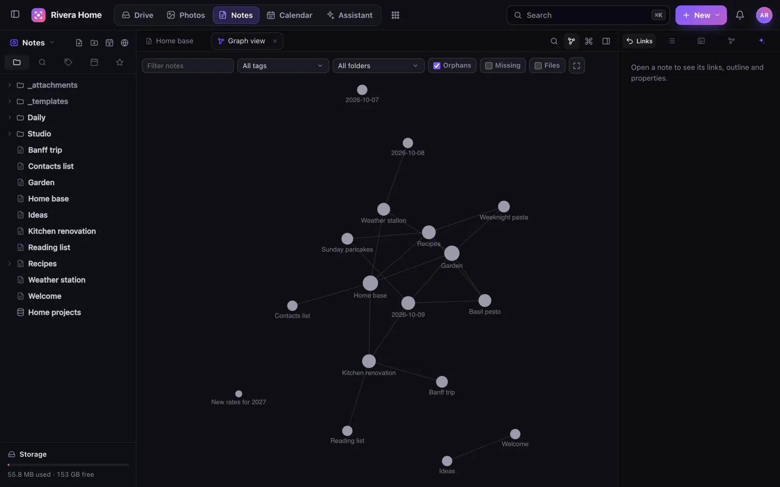Viewport: 780px width, 487px height.
Task: Expand the Studio folder
Action: click(9, 134)
